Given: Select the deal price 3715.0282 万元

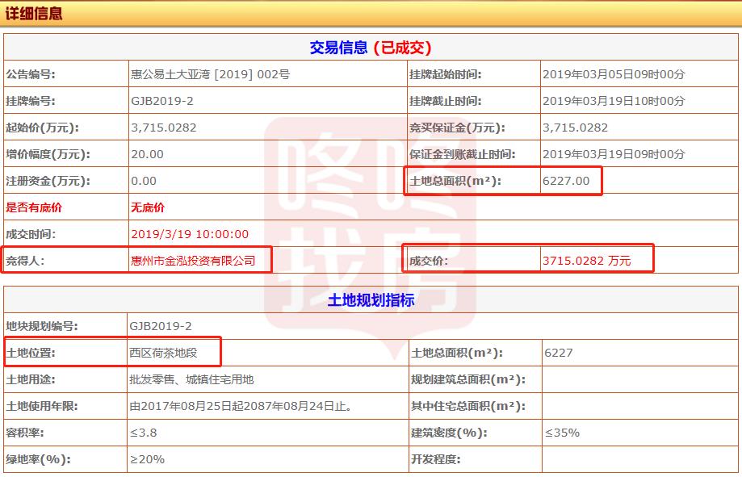Looking at the screenshot, I should point(587,261).
